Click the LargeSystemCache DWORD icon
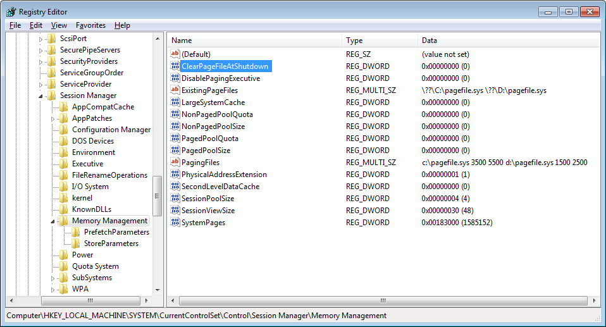This screenshot has height=327, width=606. coord(175,102)
